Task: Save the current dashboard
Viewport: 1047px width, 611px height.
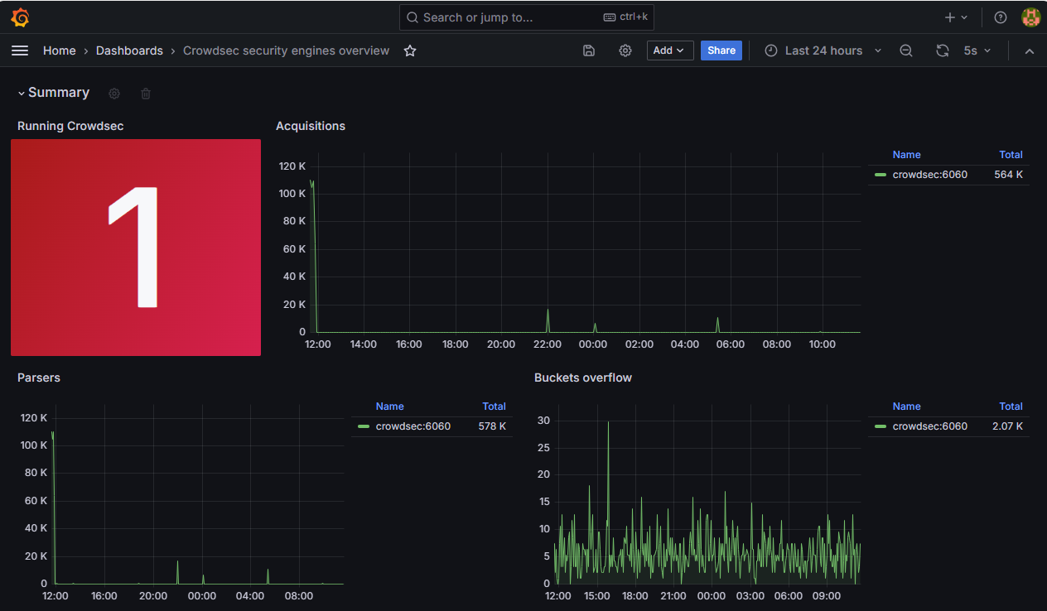Action: pyautogui.click(x=588, y=51)
